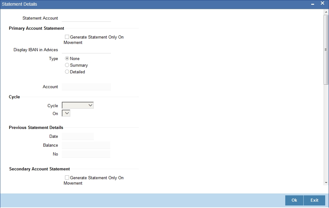
Task: Enable Secondary Generate Statement Only On Movement
Action: pos(67,177)
